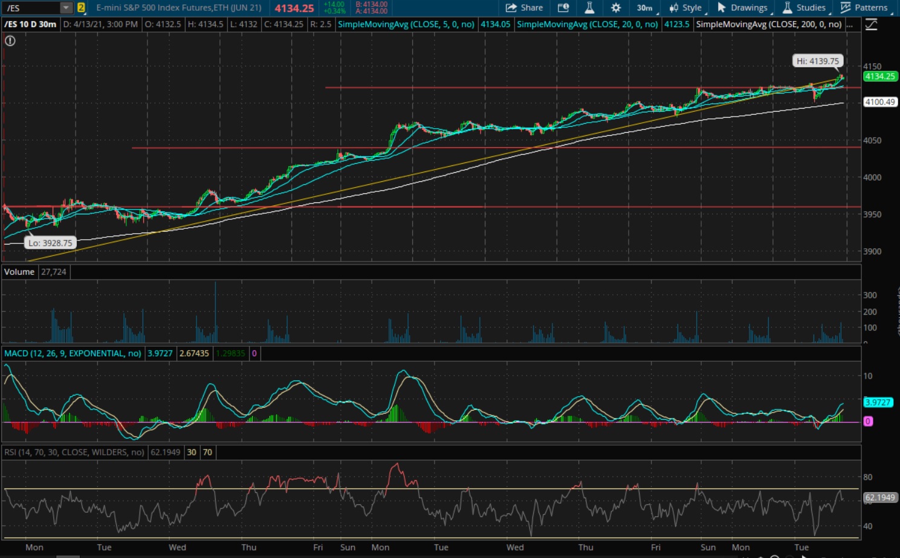Open Edit Studies via the flask icon
The image size is (900, 558).
click(x=589, y=8)
